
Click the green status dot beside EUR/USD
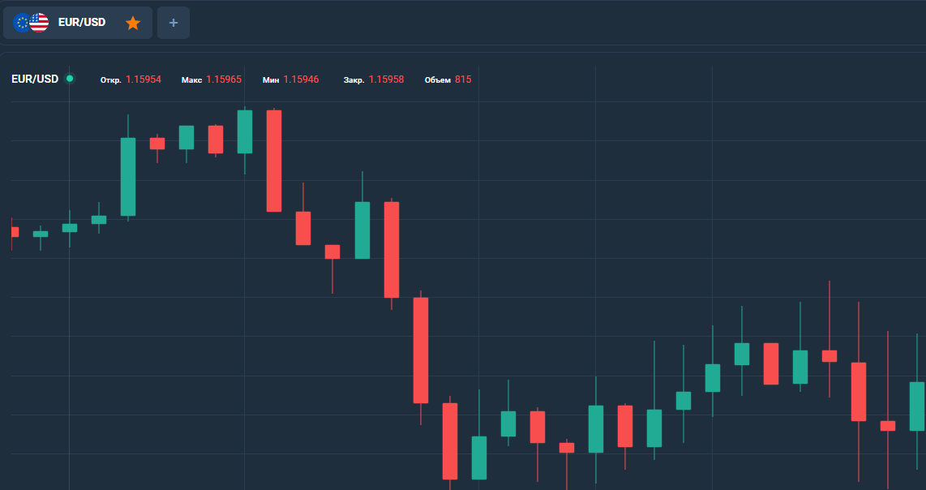click(70, 79)
